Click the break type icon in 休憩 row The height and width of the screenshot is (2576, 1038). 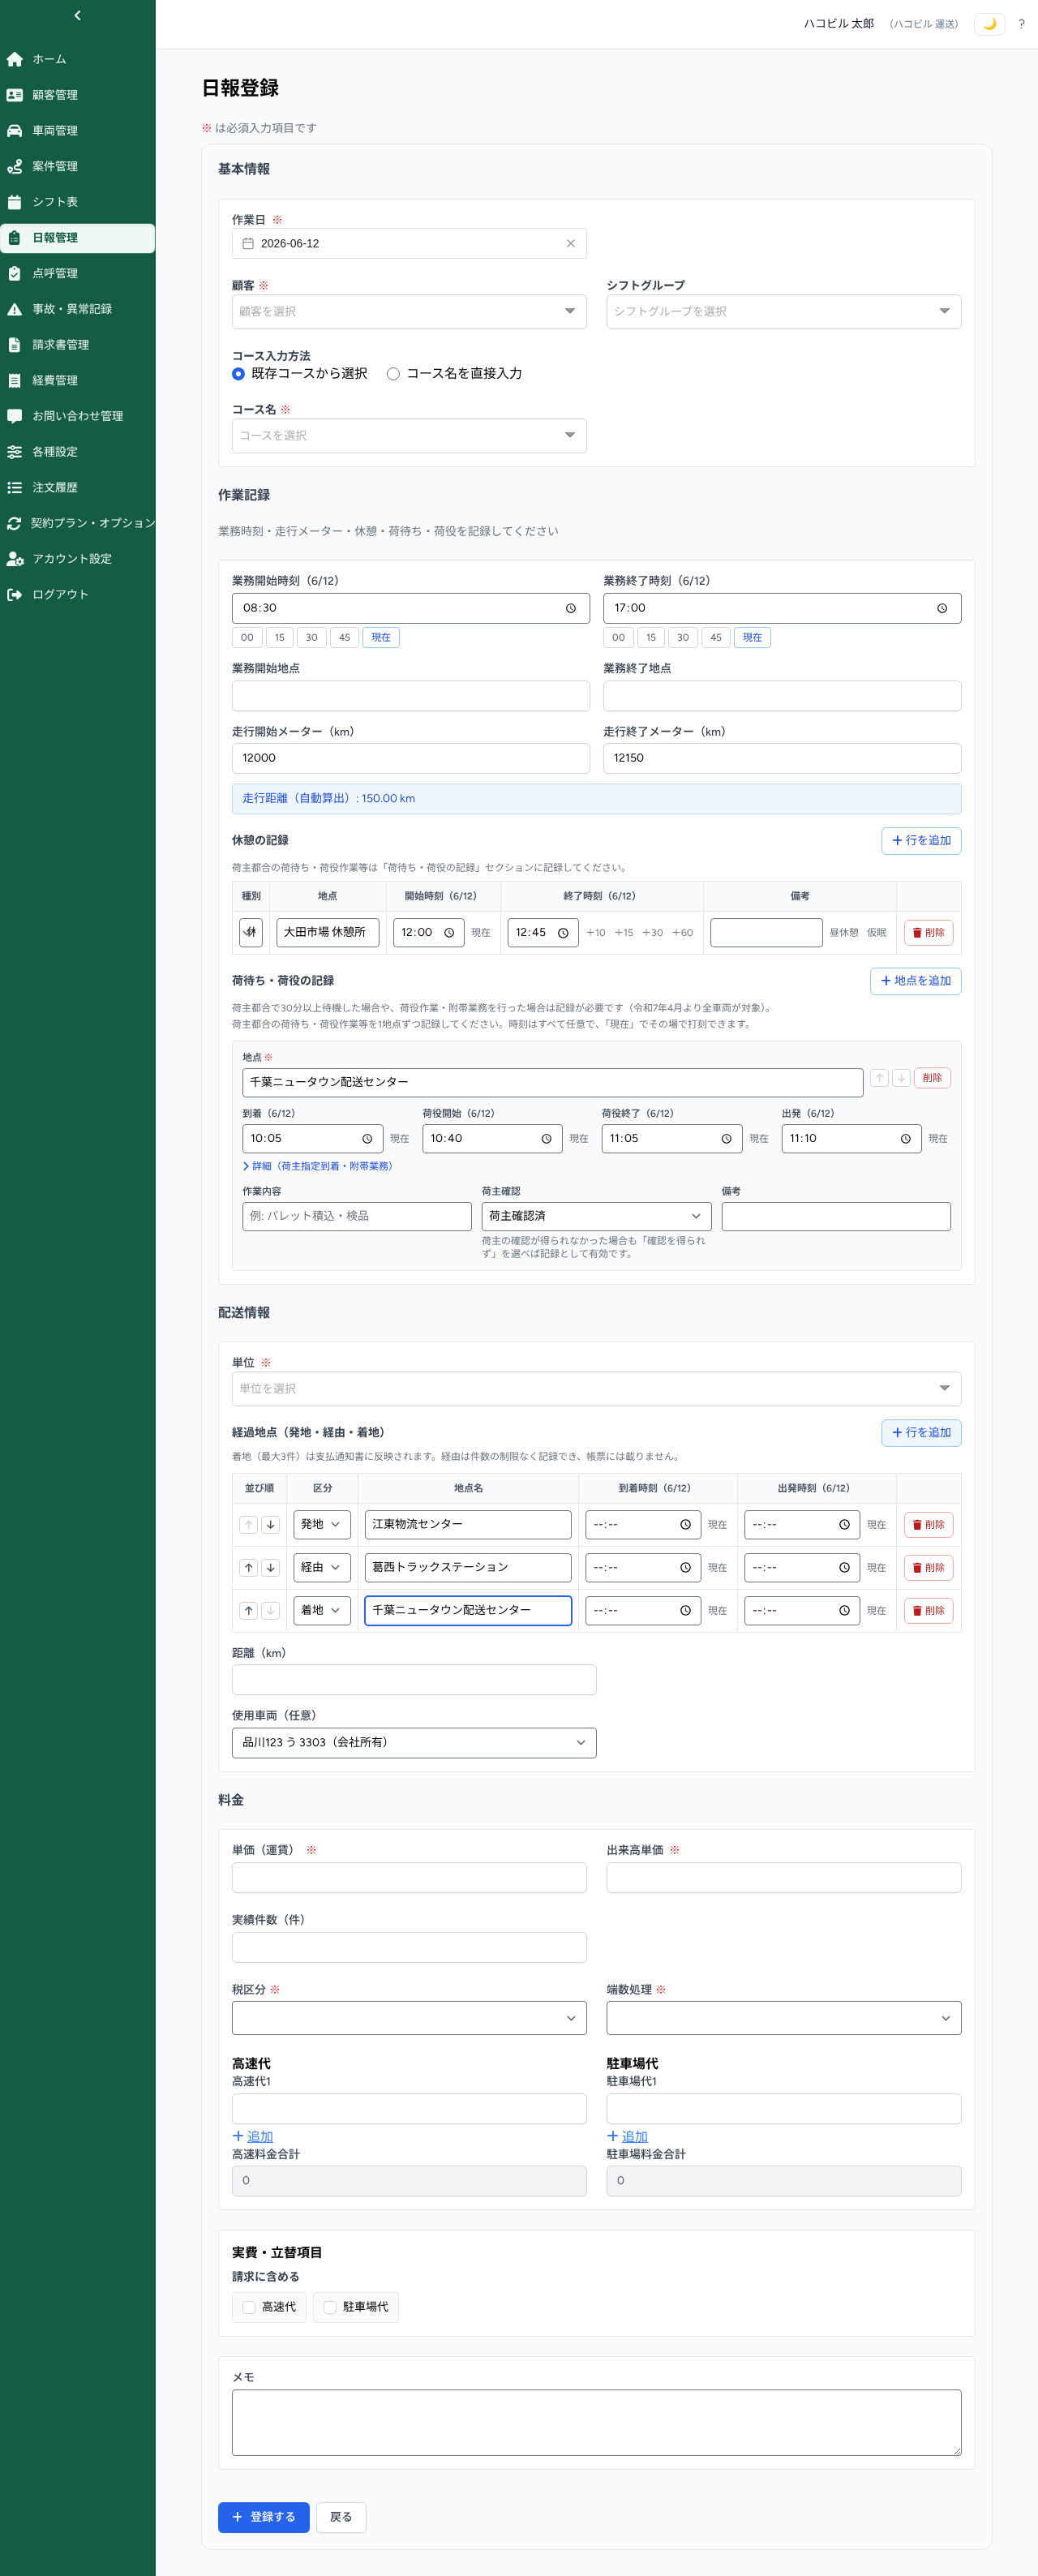pyautogui.click(x=251, y=932)
